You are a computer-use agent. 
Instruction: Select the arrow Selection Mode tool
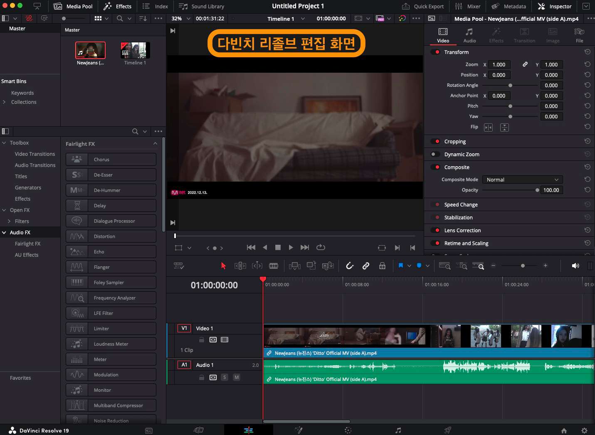click(223, 266)
